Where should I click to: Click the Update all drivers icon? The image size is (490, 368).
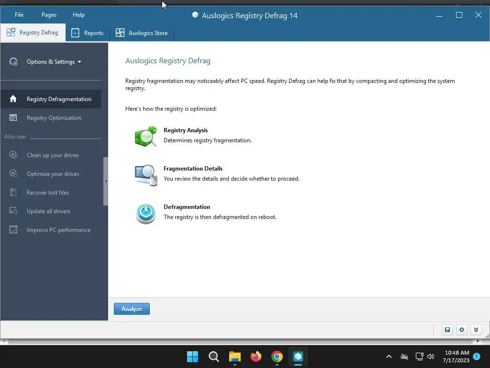[13, 211]
